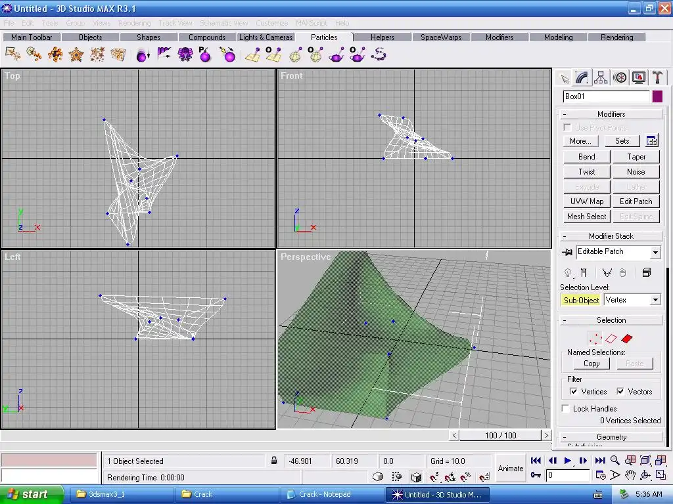Click the Make Unique stack icon
Image resolution: width=673 pixels, height=504 pixels.
tap(607, 272)
